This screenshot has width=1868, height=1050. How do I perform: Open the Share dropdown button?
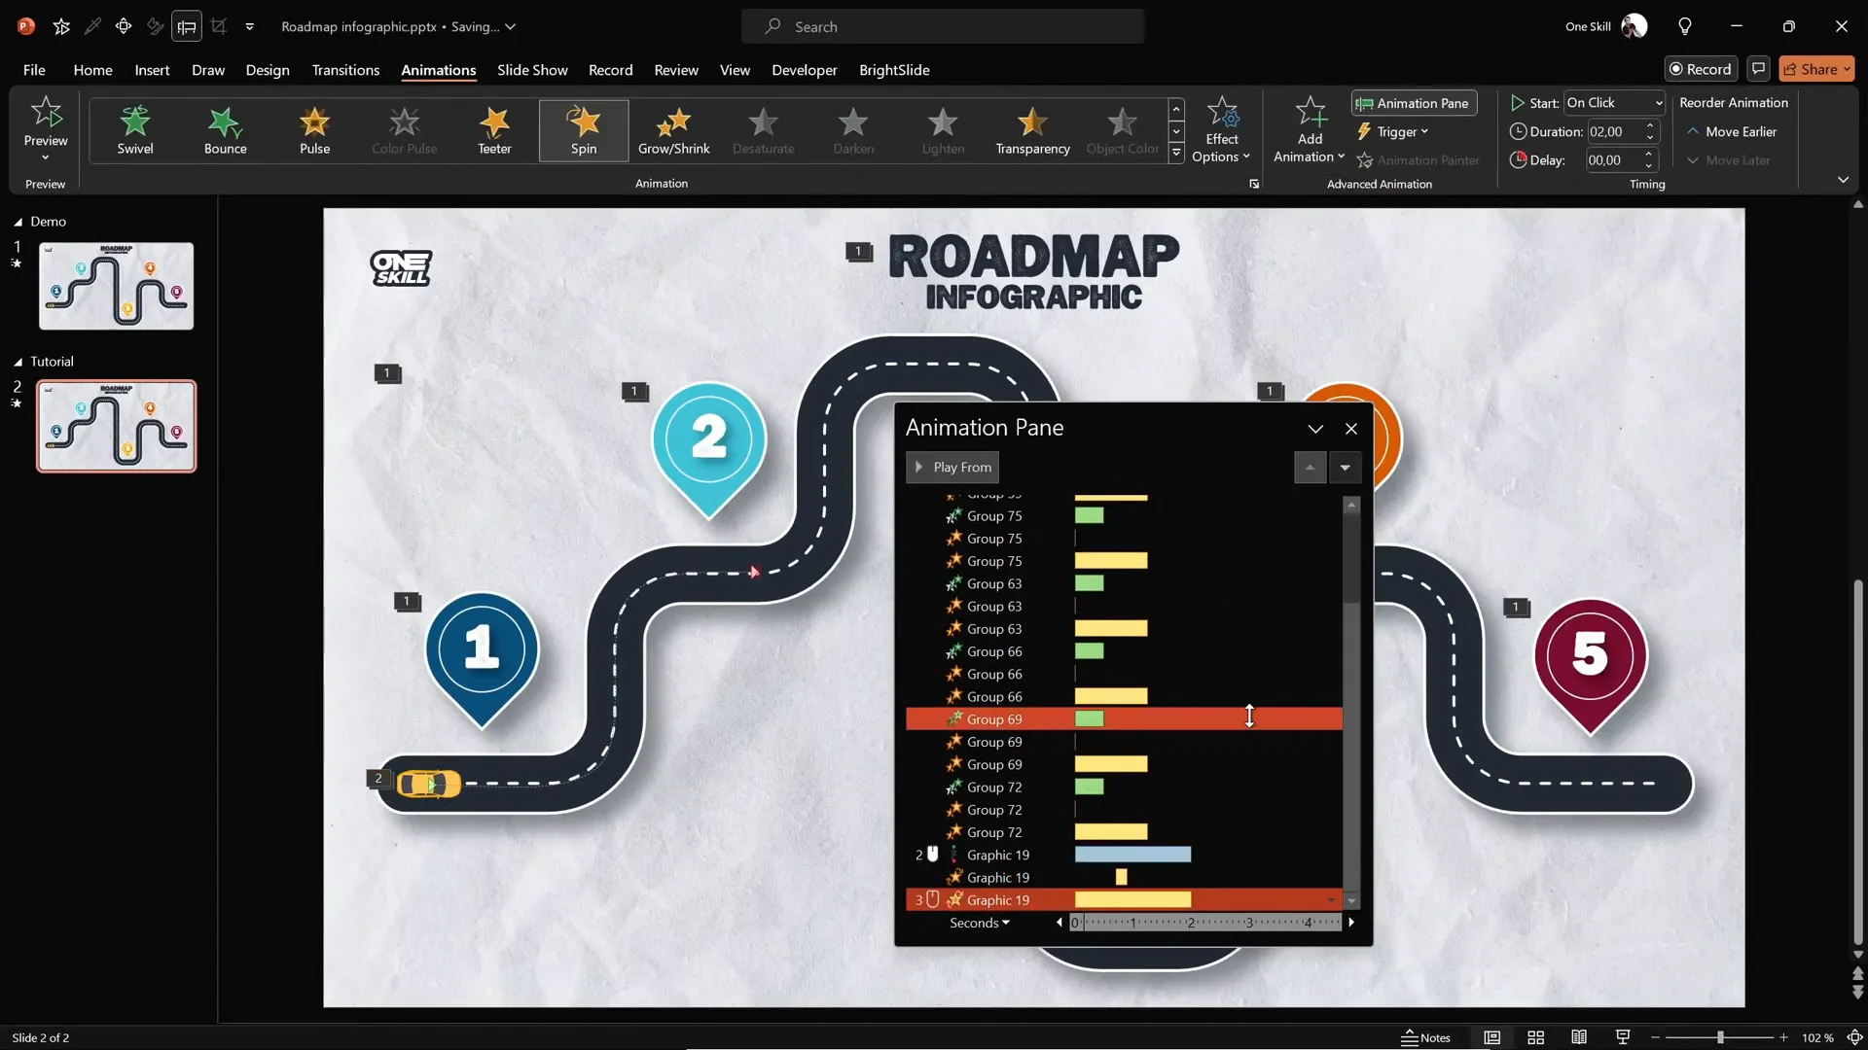coord(1816,69)
